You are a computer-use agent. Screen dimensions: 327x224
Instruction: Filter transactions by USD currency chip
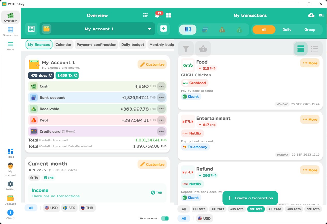tap(204, 218)
